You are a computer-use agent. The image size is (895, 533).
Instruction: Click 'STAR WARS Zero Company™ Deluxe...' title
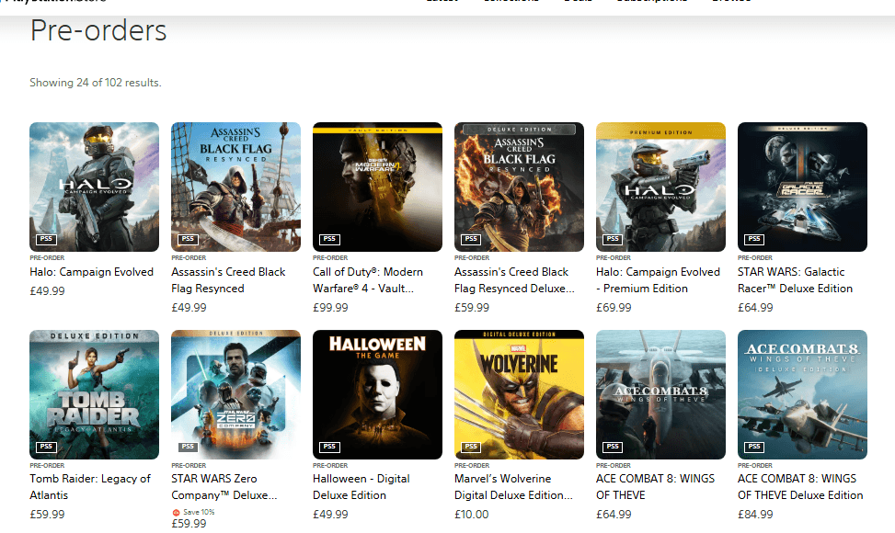click(224, 487)
